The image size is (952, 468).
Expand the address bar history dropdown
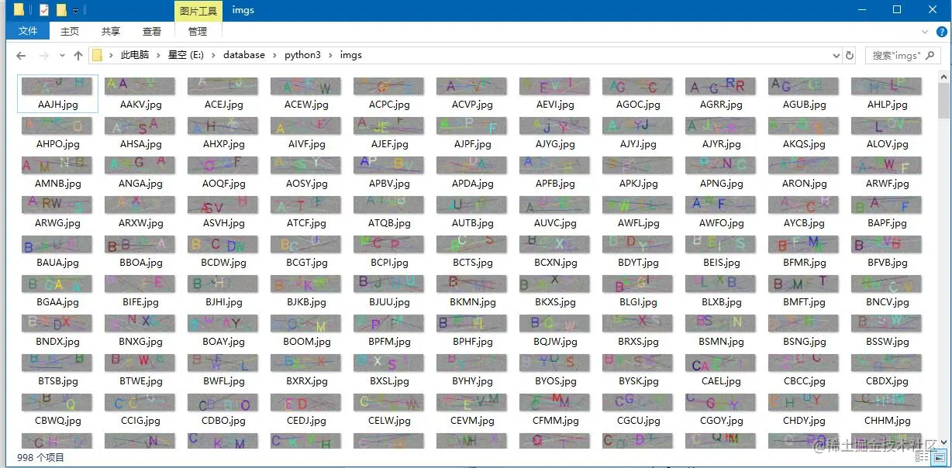tap(836, 56)
